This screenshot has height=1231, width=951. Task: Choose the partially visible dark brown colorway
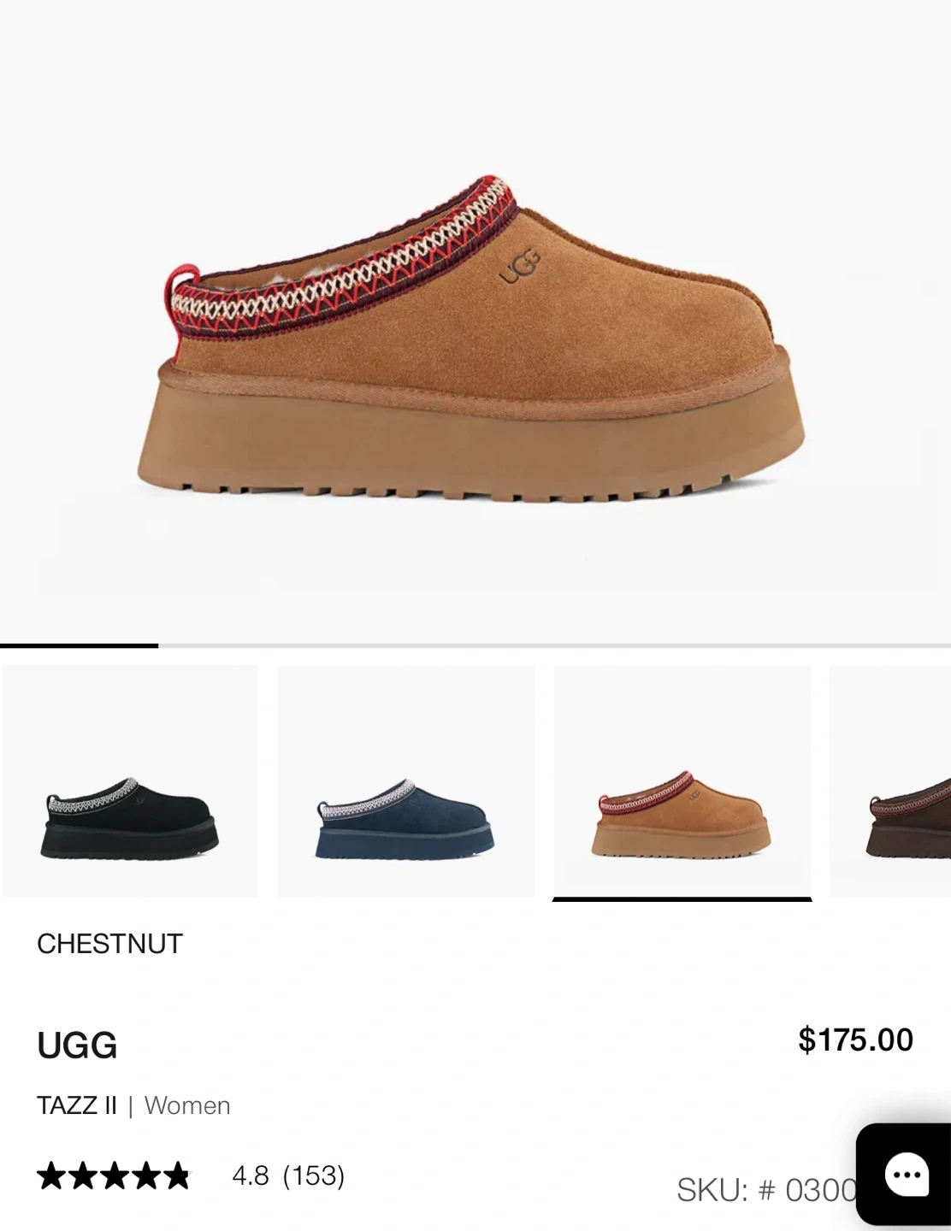[890, 780]
